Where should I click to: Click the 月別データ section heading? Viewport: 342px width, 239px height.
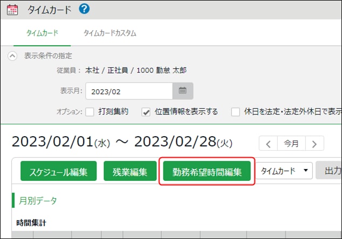[37, 201]
